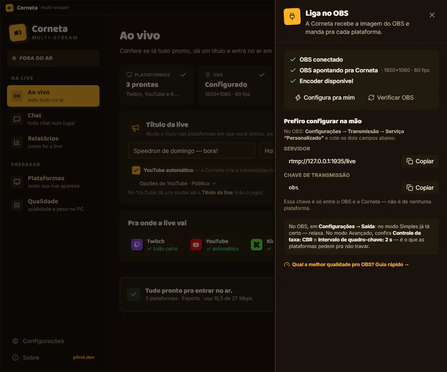The height and width of the screenshot is (372, 447).
Task: Click the '1920×1080 · 60 fps' text in panel
Action: point(406,70)
